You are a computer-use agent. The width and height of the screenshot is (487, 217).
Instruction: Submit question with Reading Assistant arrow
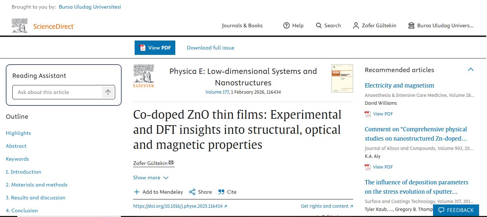point(108,92)
